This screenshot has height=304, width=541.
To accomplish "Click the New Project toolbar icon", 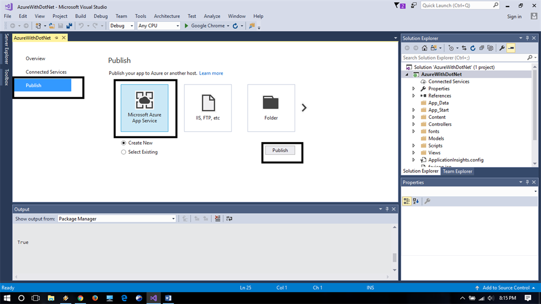I will [38, 26].
